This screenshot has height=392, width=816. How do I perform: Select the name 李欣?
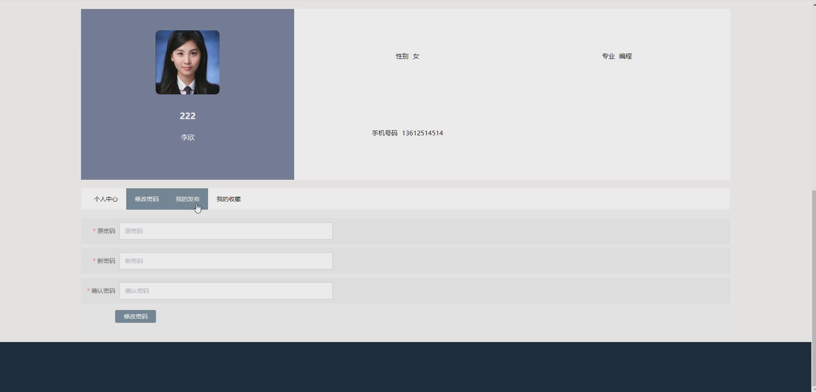pos(188,137)
